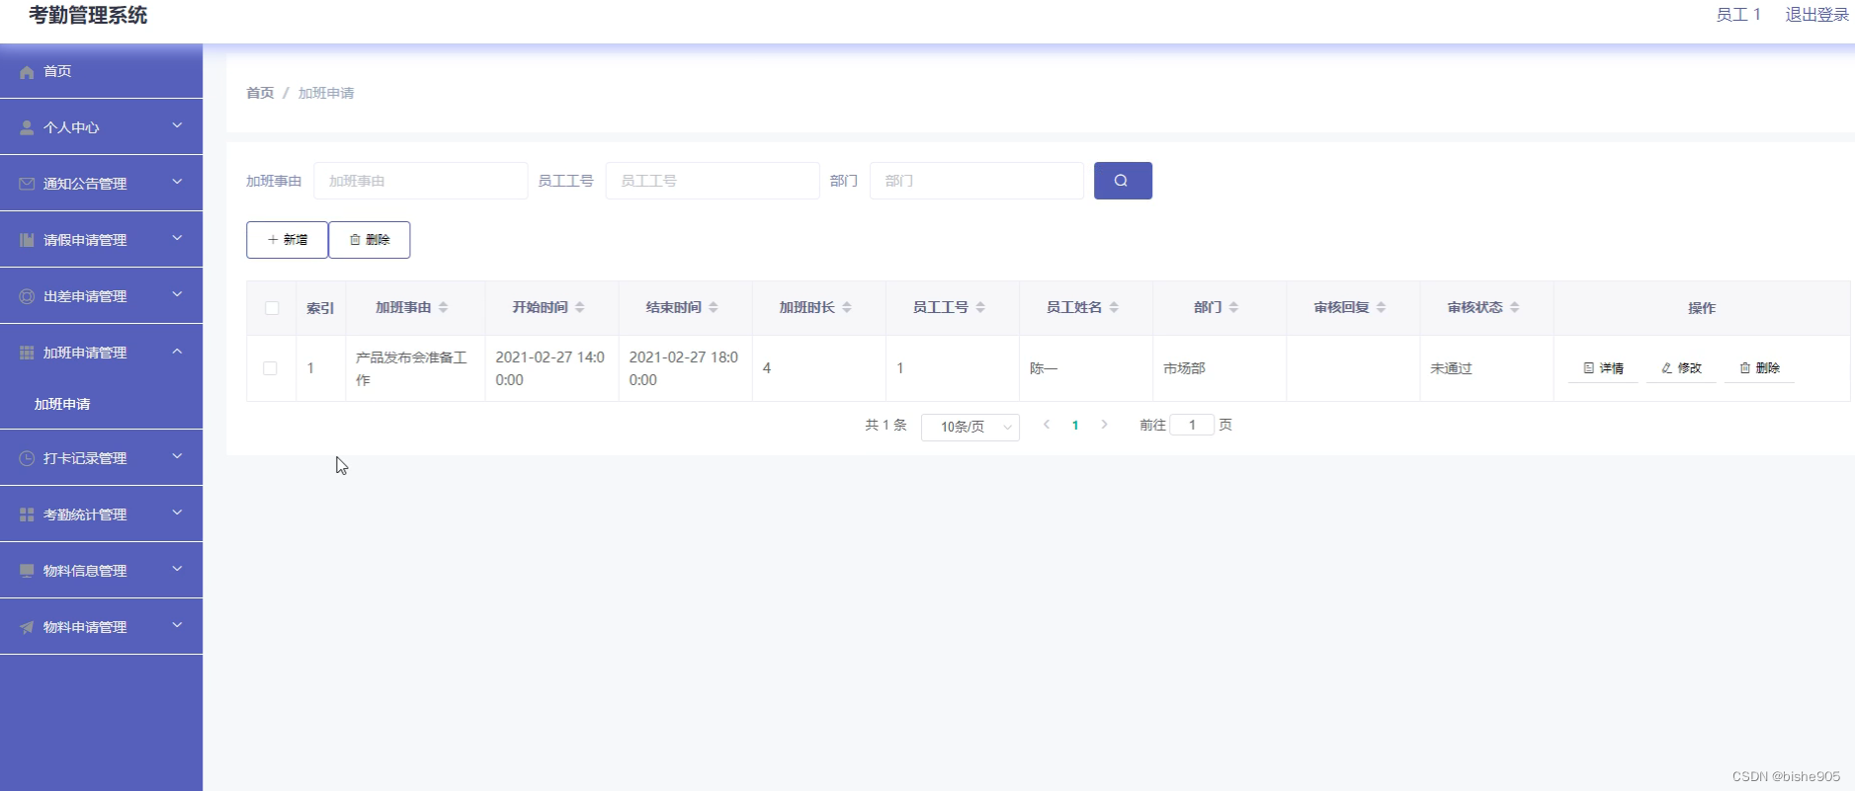Focus the 部门 search field
The height and width of the screenshot is (791, 1855).
point(976,181)
